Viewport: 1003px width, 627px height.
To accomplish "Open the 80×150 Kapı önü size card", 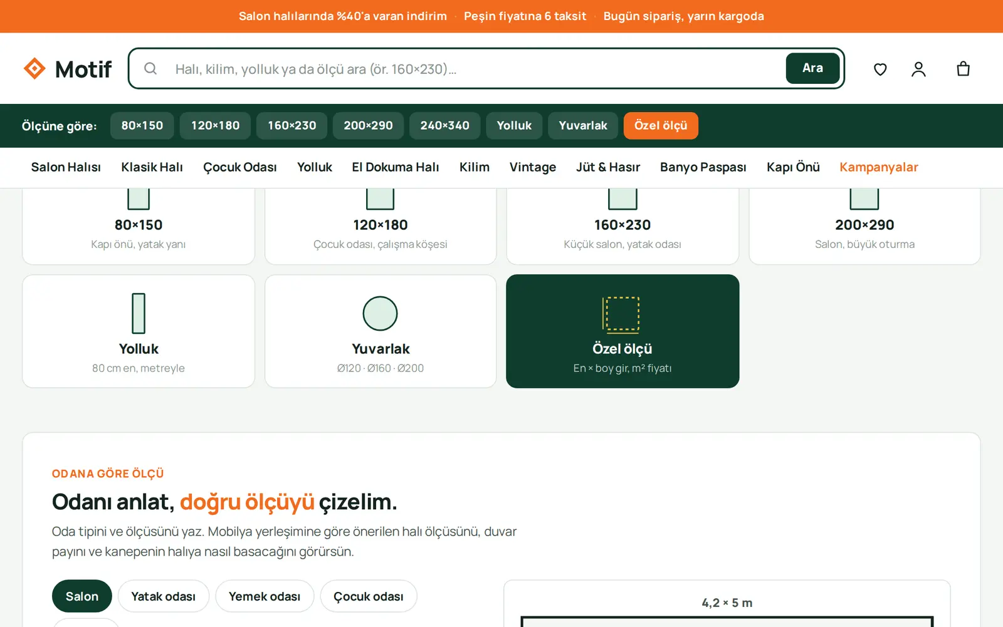I will coord(139,226).
